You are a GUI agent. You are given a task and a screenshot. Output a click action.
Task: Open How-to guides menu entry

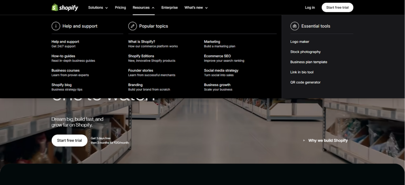[73, 58]
